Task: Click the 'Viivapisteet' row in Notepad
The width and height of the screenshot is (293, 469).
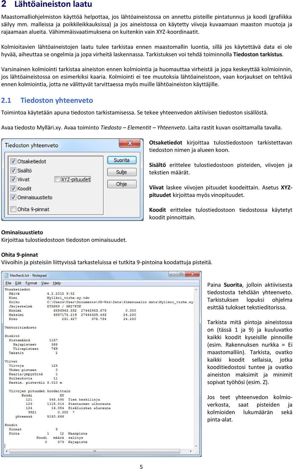Action: [x=35, y=349]
